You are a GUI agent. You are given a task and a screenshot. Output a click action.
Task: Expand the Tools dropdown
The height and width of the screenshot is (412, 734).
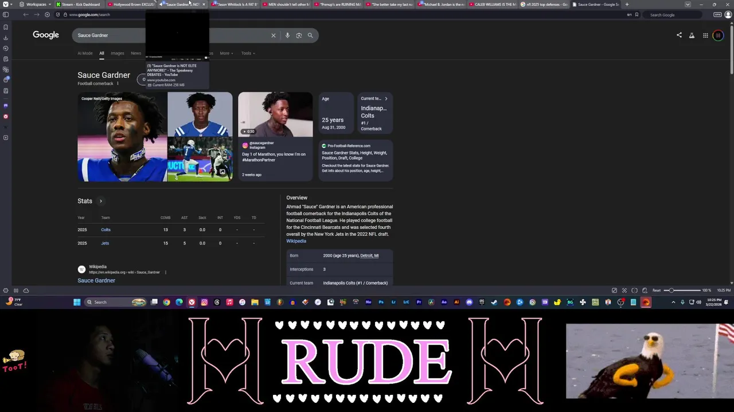pyautogui.click(x=248, y=53)
